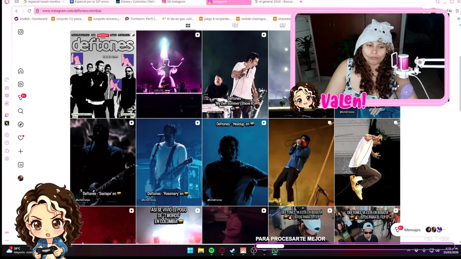
Task: Select the profile Reels tab
Action: tap(235, 25)
